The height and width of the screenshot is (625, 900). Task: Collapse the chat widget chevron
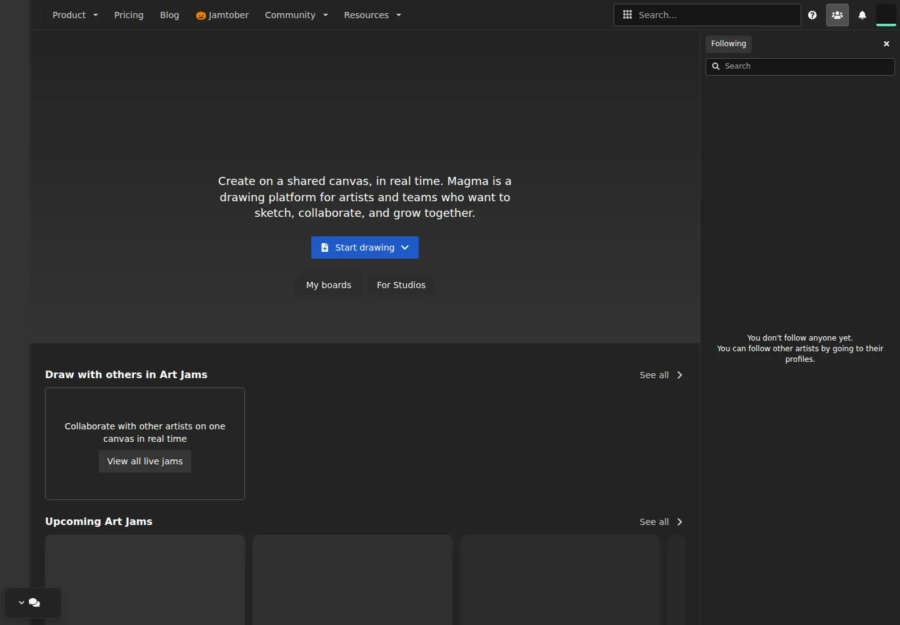tap(21, 602)
